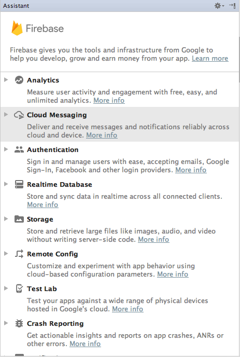Open More info link under Storage
This screenshot has height=357, width=240.
153,240
